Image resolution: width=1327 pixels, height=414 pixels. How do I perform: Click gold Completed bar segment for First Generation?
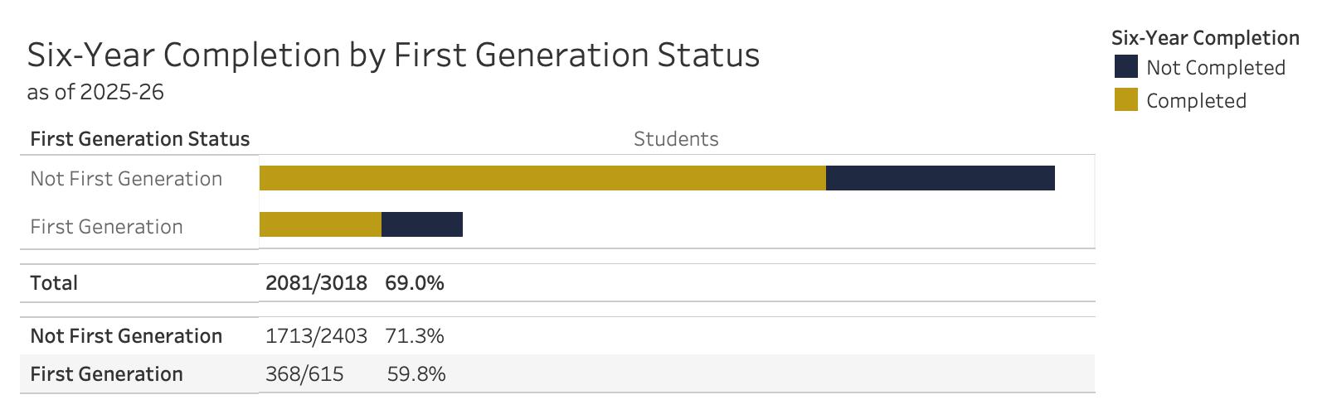coord(320,224)
